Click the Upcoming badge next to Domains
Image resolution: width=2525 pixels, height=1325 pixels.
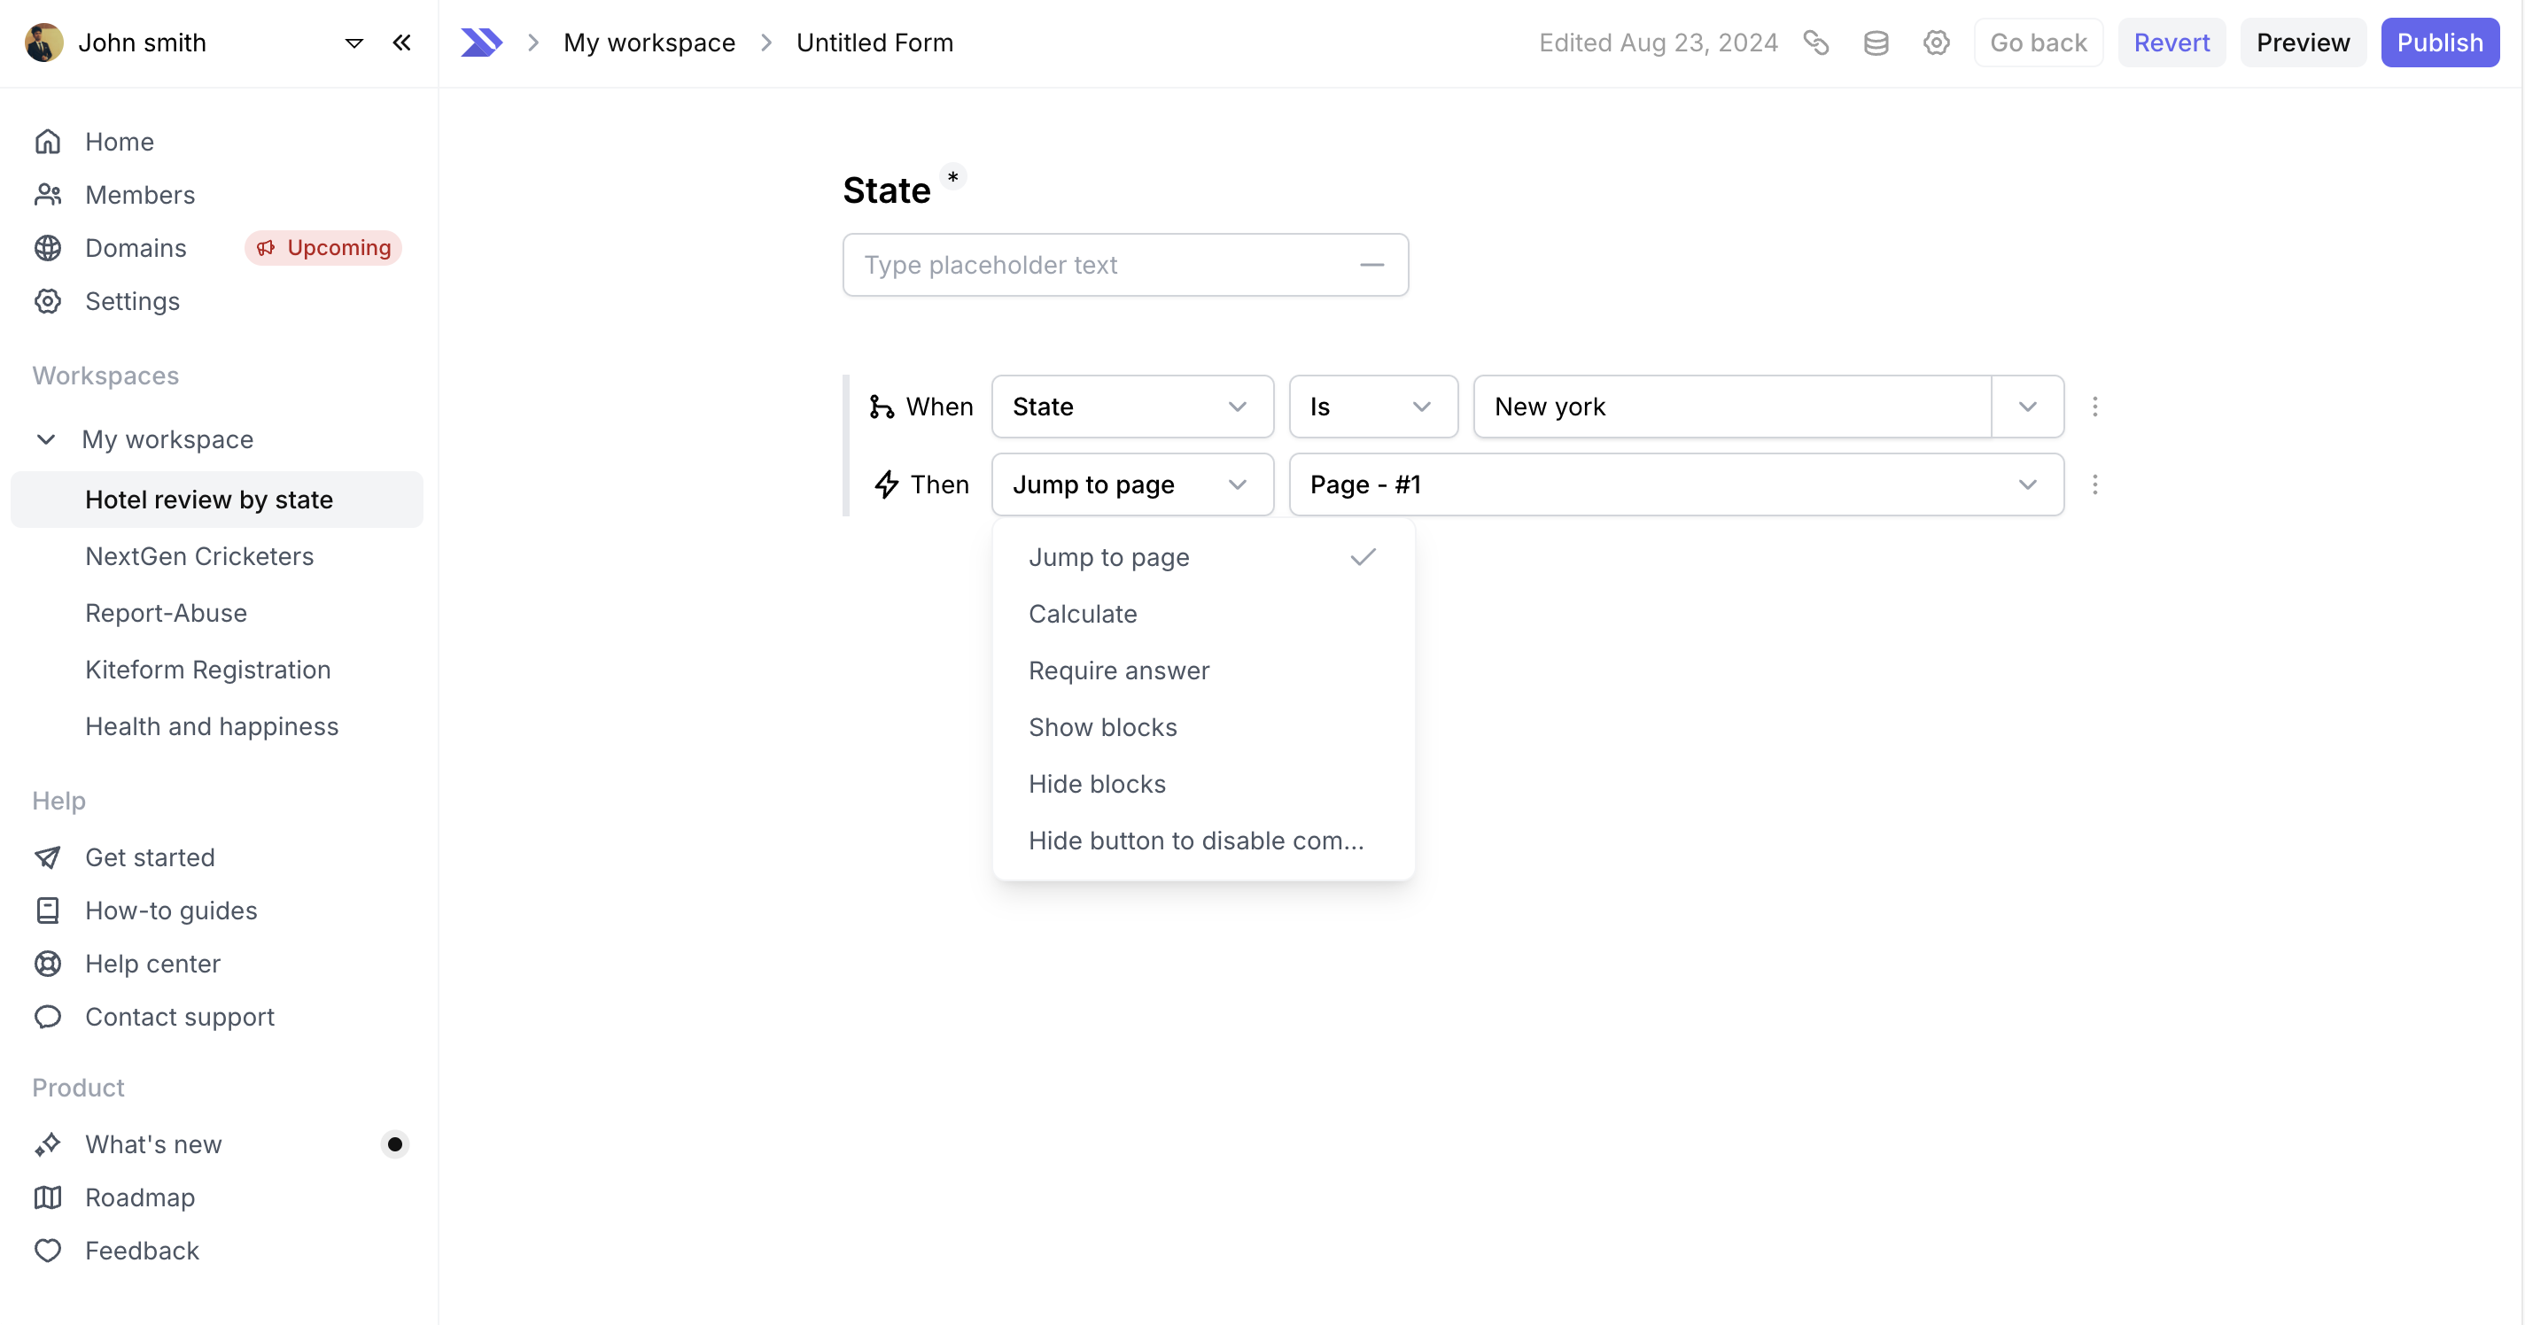coord(323,248)
